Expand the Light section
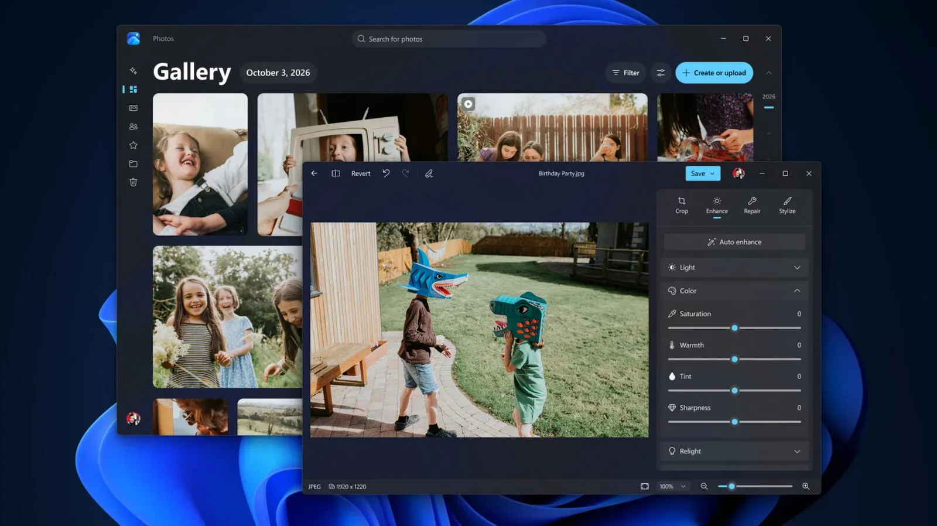937x526 pixels. point(734,268)
